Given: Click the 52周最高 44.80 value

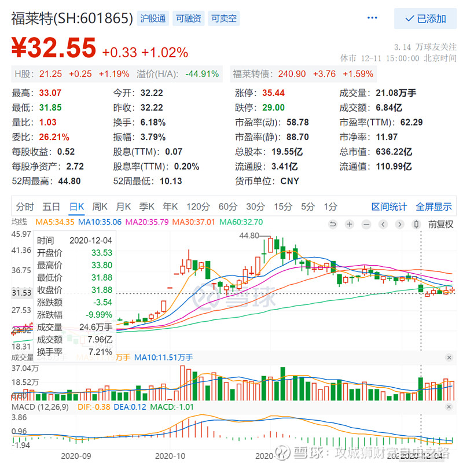Looking at the screenshot, I should [x=69, y=181].
